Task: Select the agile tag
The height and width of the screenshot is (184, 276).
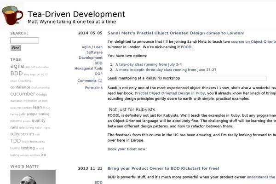Action: (17, 66)
